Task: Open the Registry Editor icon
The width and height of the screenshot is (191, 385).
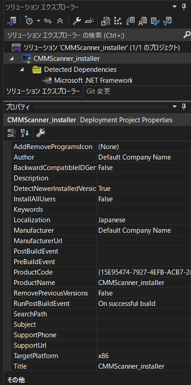Action: (x=118, y=21)
